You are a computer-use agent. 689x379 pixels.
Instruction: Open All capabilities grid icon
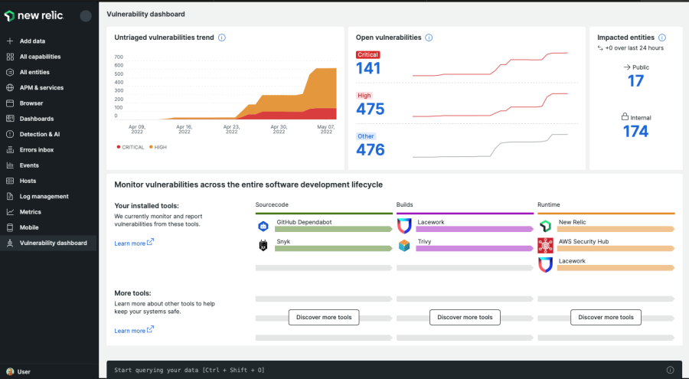point(10,57)
